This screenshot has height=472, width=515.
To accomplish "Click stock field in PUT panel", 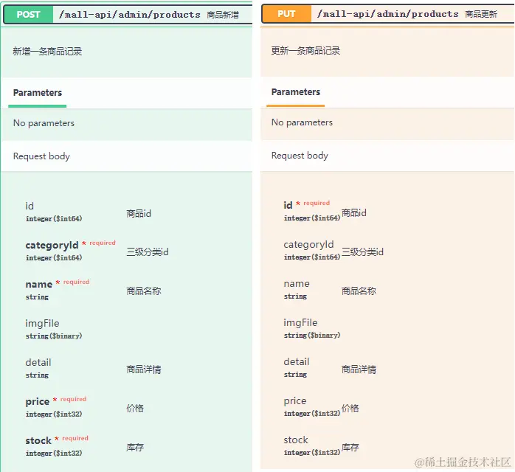I will point(296,440).
